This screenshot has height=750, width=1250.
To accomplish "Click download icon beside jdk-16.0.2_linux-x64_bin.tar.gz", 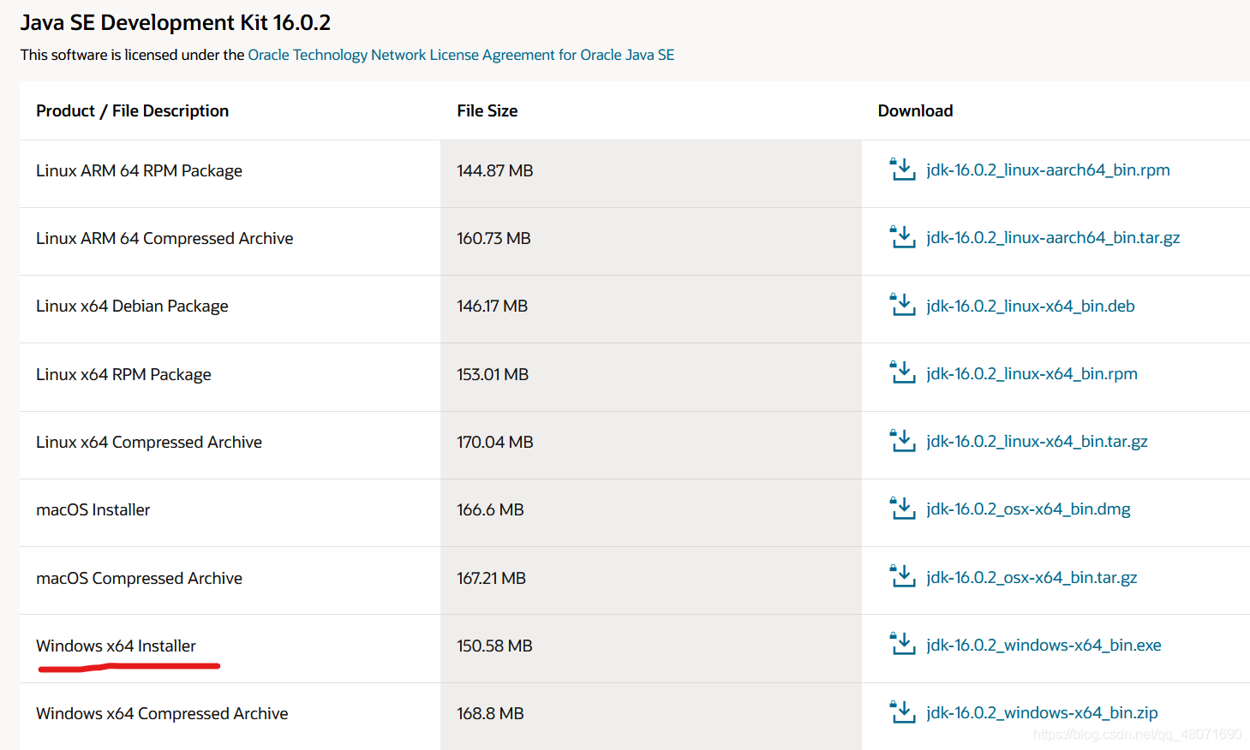I will coord(902,441).
